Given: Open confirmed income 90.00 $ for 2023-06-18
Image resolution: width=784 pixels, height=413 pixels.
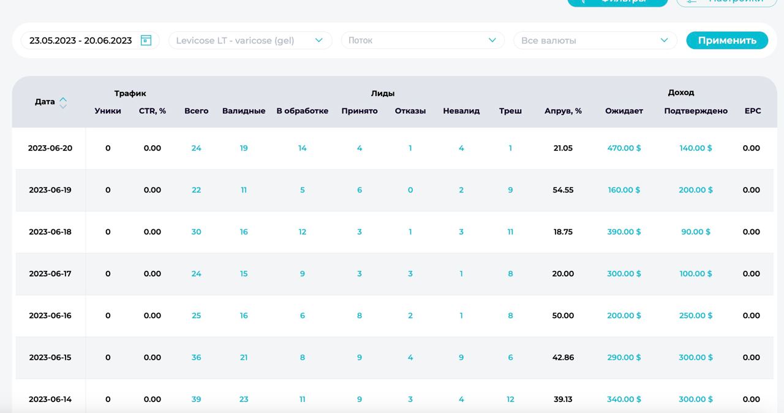Looking at the screenshot, I should (x=696, y=232).
